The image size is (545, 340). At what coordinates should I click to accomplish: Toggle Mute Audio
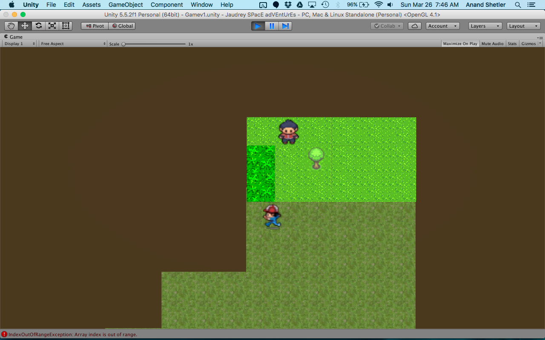(493, 44)
